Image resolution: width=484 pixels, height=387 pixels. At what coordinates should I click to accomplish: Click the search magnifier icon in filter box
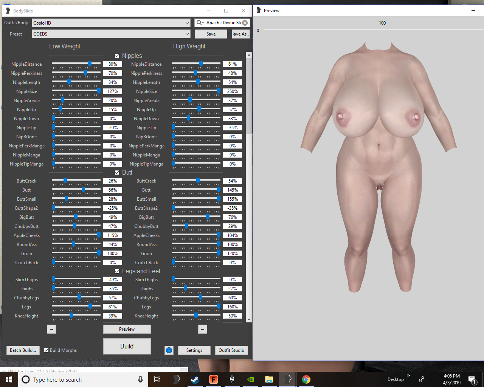pos(200,23)
